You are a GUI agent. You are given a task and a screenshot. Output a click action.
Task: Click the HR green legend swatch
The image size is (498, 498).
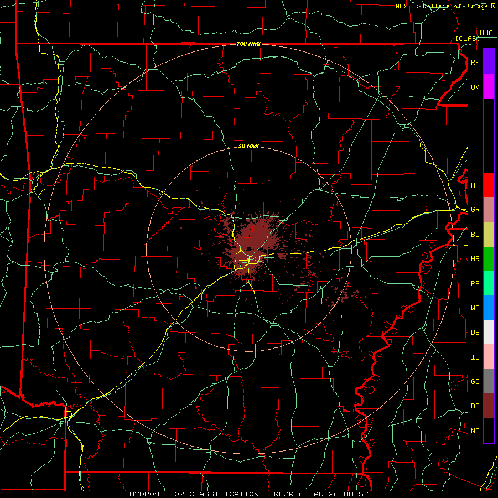[x=489, y=259]
